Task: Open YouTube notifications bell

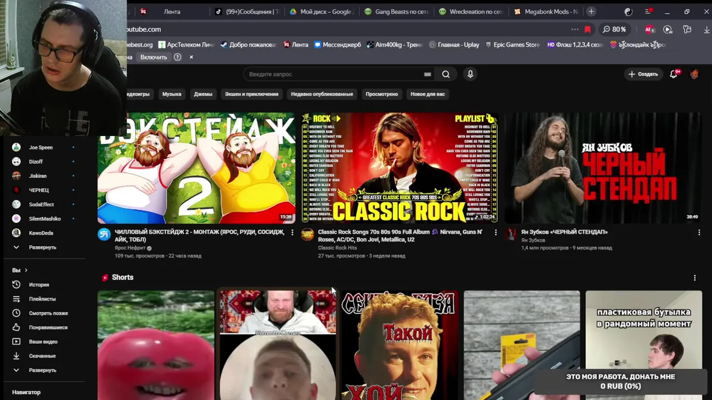Action: pos(674,74)
